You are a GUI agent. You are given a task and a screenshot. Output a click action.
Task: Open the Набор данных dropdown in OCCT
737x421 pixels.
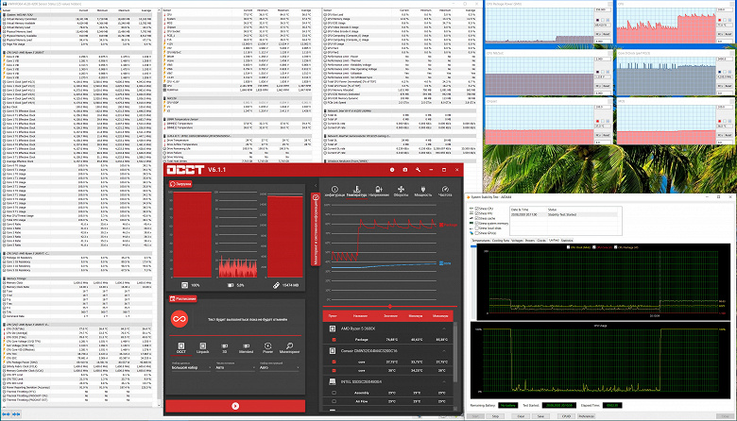191,367
